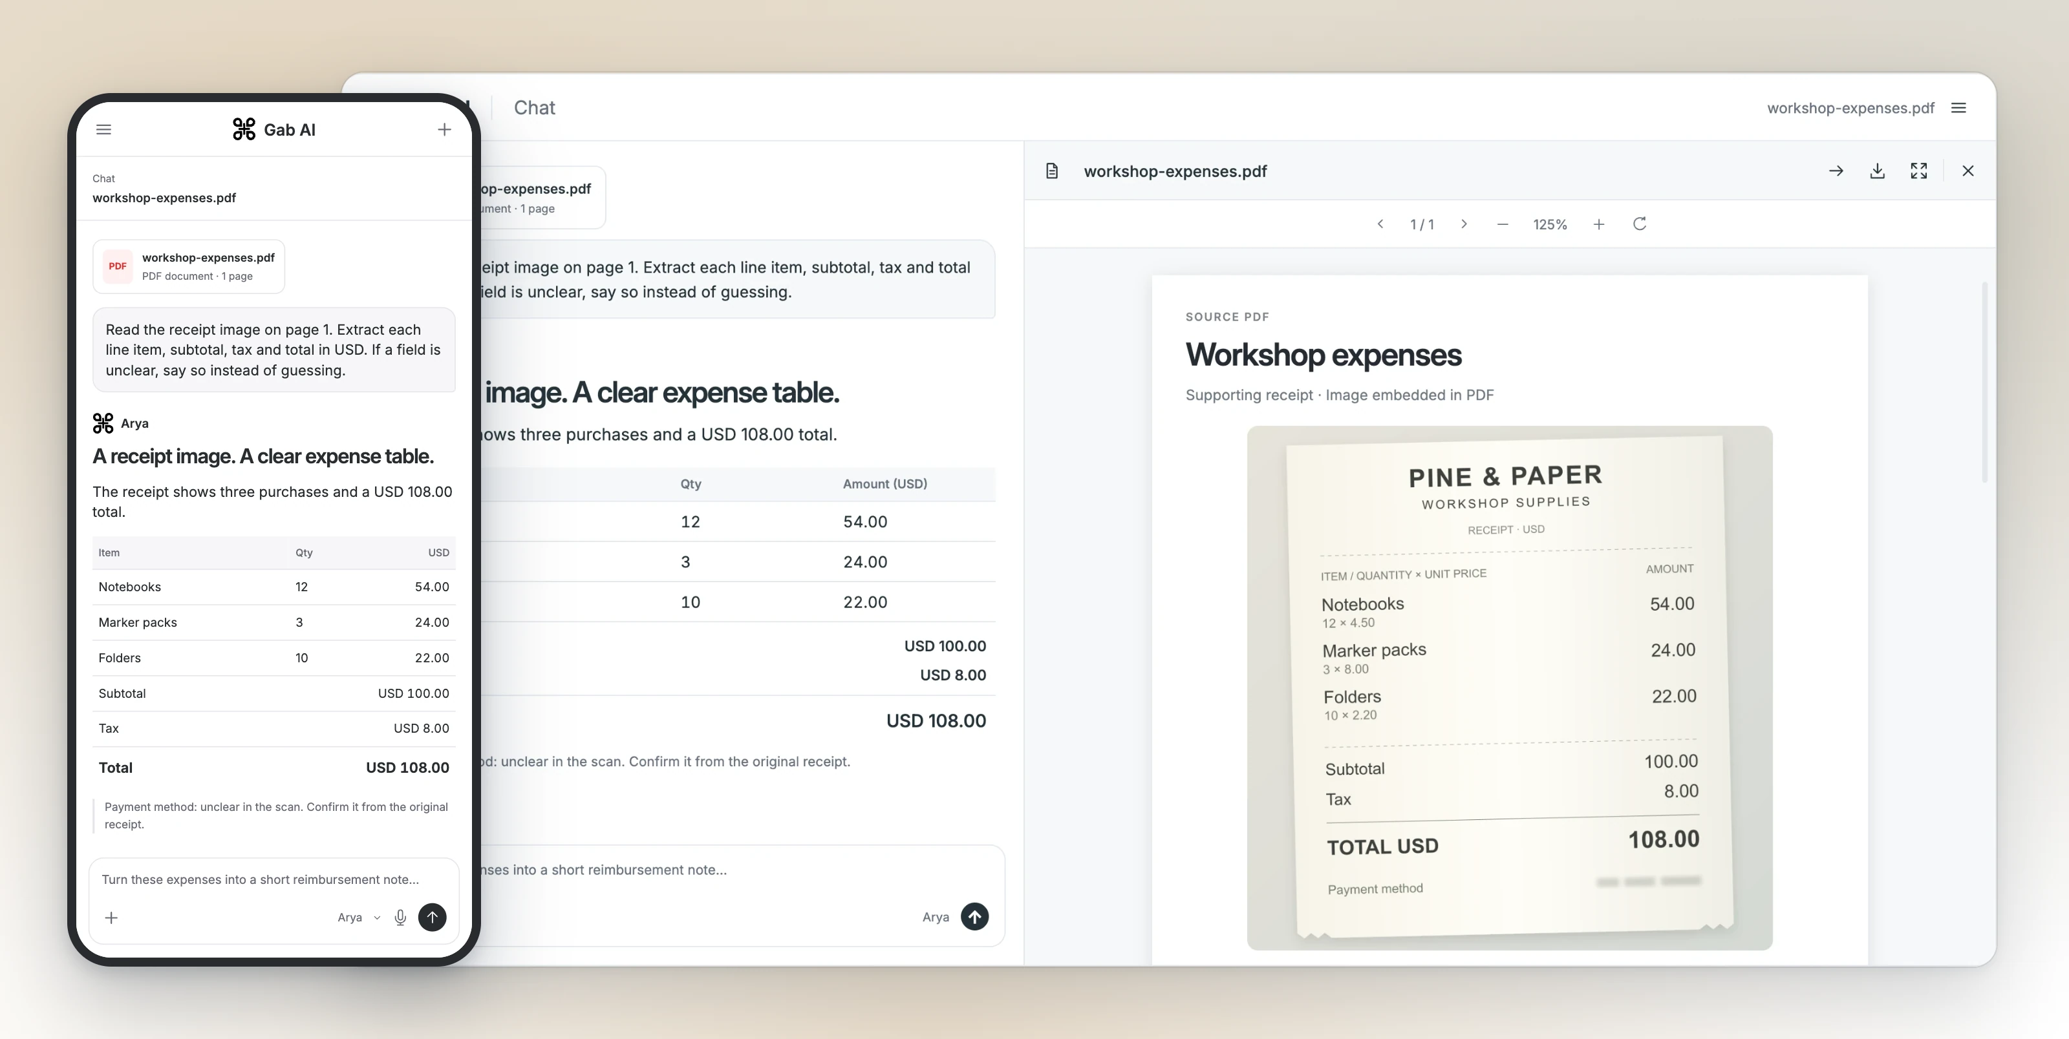The height and width of the screenshot is (1039, 2069).
Task: Go to the next PDF page
Action: click(x=1463, y=224)
